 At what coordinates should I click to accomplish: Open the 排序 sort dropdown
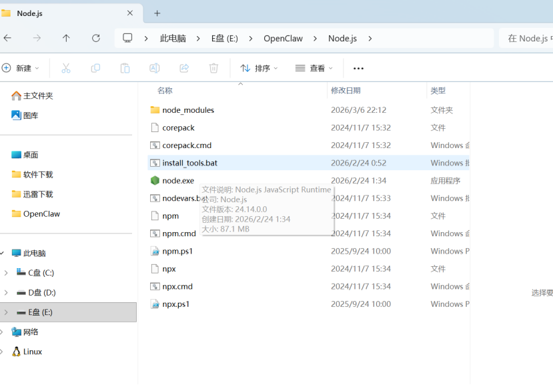coord(259,68)
